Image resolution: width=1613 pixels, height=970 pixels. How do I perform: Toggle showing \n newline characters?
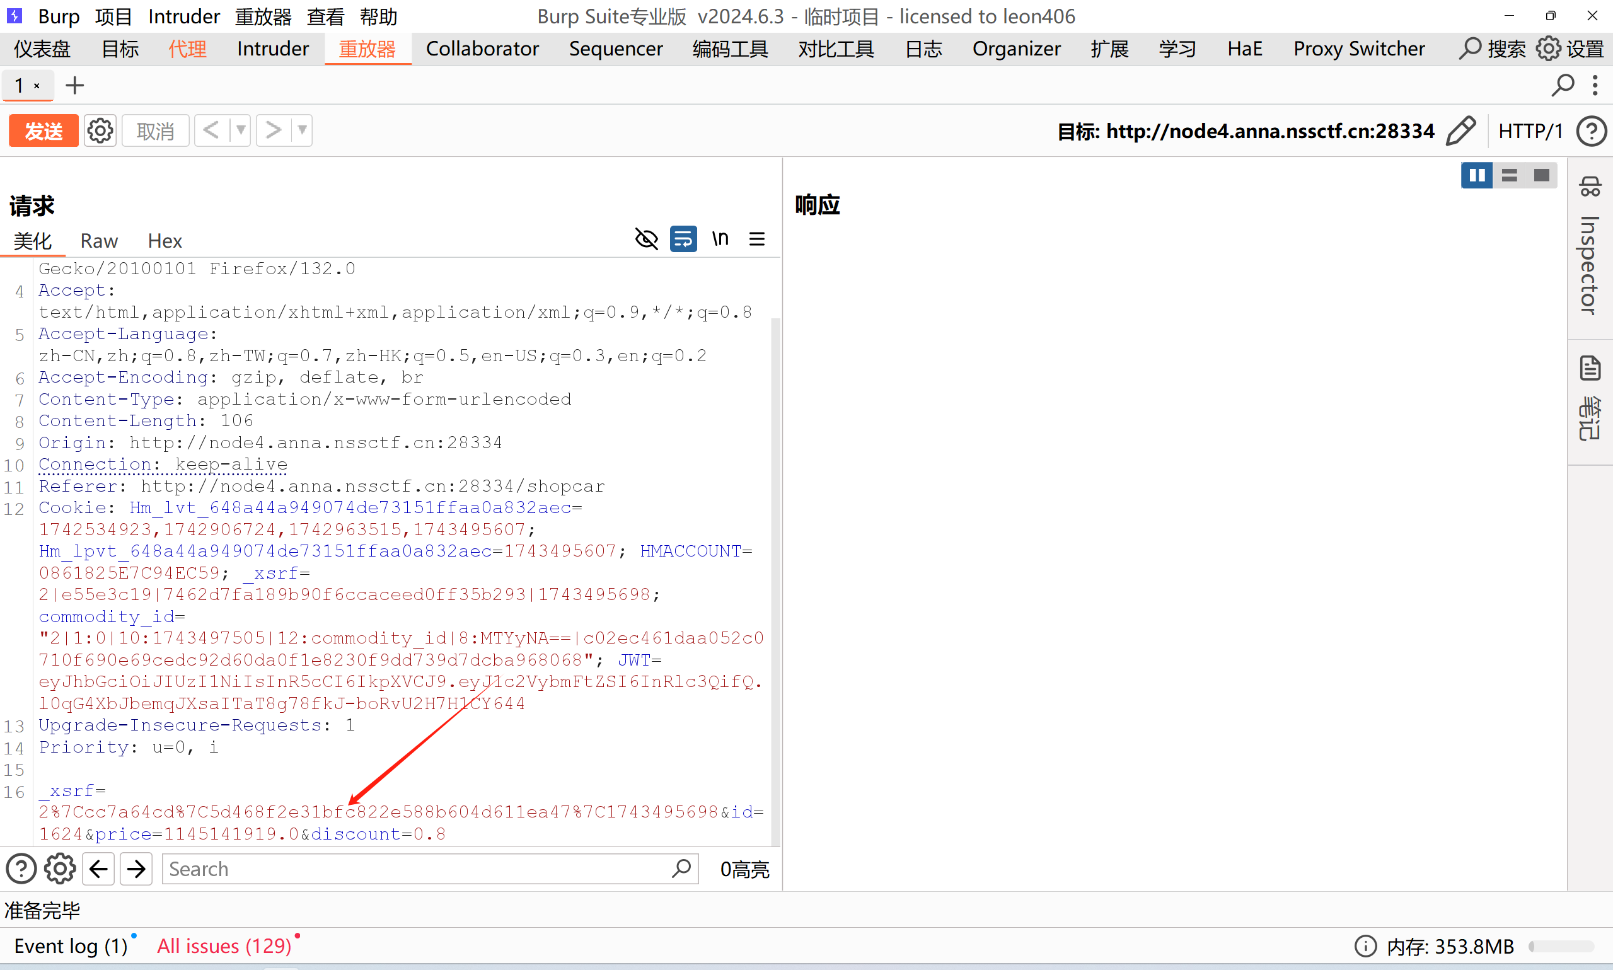click(720, 240)
